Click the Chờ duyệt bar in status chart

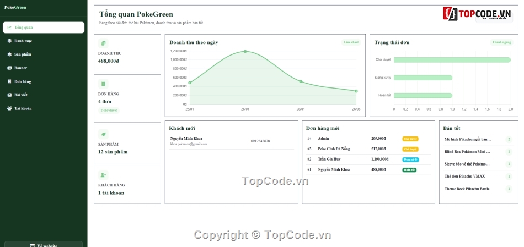click(452, 59)
